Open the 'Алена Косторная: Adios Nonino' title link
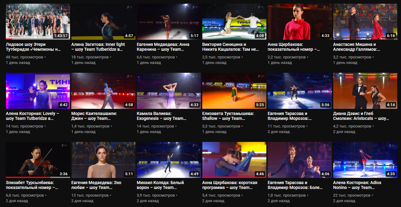This screenshot has height=207, width=401. (357, 185)
